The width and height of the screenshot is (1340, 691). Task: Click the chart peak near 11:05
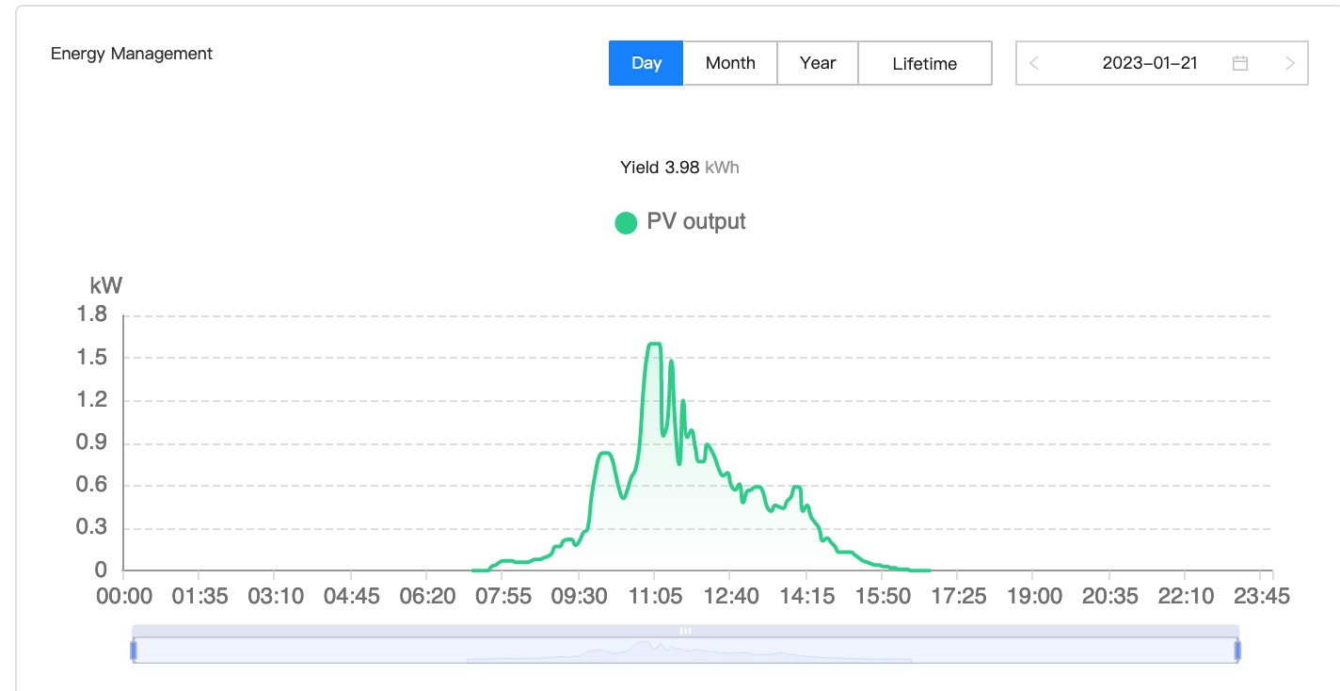tap(653, 345)
